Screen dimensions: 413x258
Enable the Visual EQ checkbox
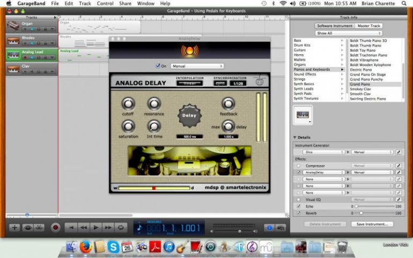pyautogui.click(x=298, y=200)
